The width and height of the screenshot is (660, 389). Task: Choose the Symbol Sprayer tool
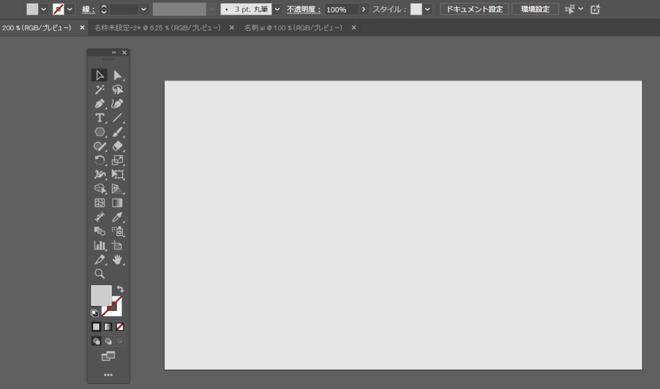117,231
